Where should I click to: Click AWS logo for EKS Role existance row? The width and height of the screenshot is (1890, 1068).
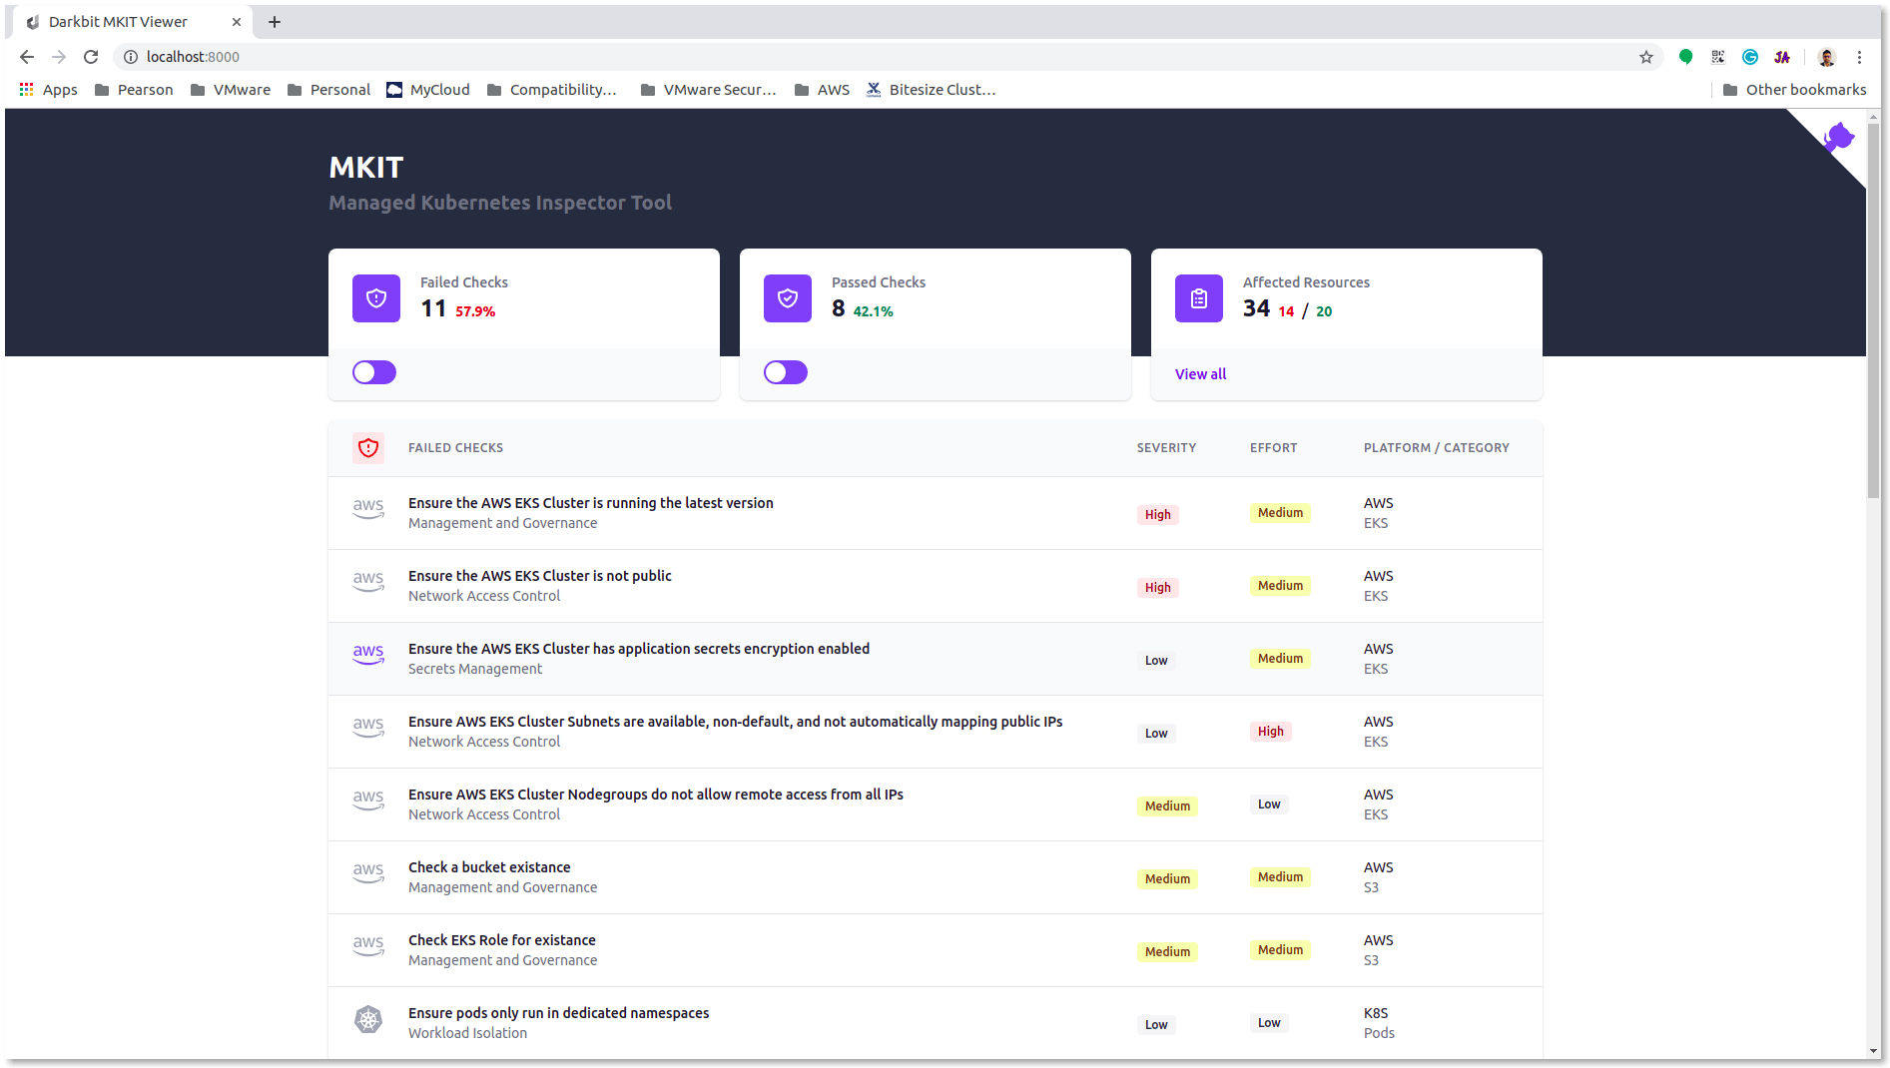[368, 946]
